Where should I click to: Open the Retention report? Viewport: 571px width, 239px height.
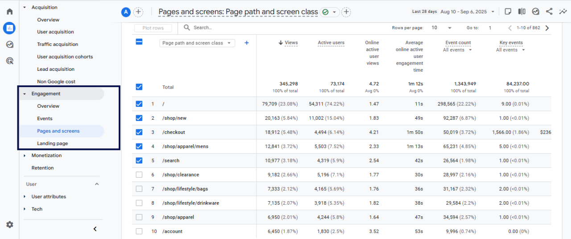(42, 168)
